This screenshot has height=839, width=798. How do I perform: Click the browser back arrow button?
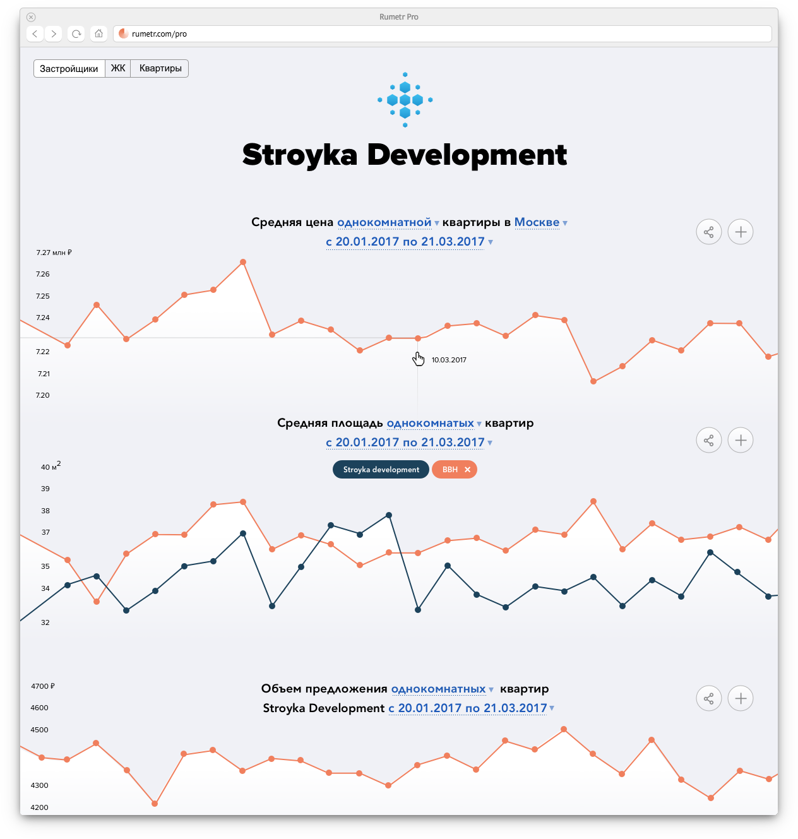[35, 34]
